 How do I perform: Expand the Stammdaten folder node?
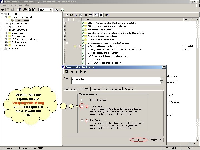tap(6, 33)
